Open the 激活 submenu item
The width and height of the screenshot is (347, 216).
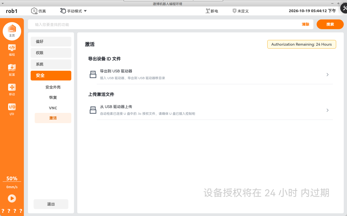click(x=53, y=118)
